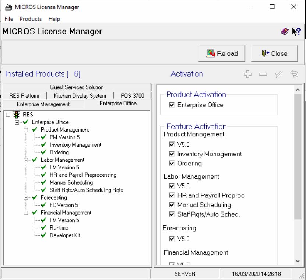
Task: Click the green check beside Staff Rqts/Auto Scheduling Rqts
Action: [43, 190]
